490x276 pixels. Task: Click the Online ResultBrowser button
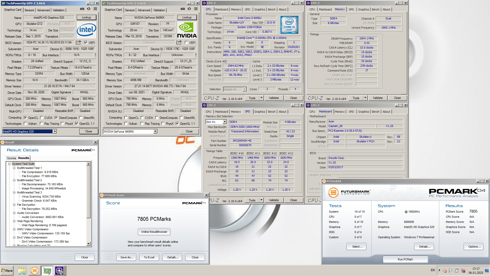[x=154, y=232]
